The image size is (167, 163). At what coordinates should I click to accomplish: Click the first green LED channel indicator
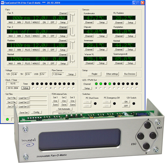click(x=96, y=84)
